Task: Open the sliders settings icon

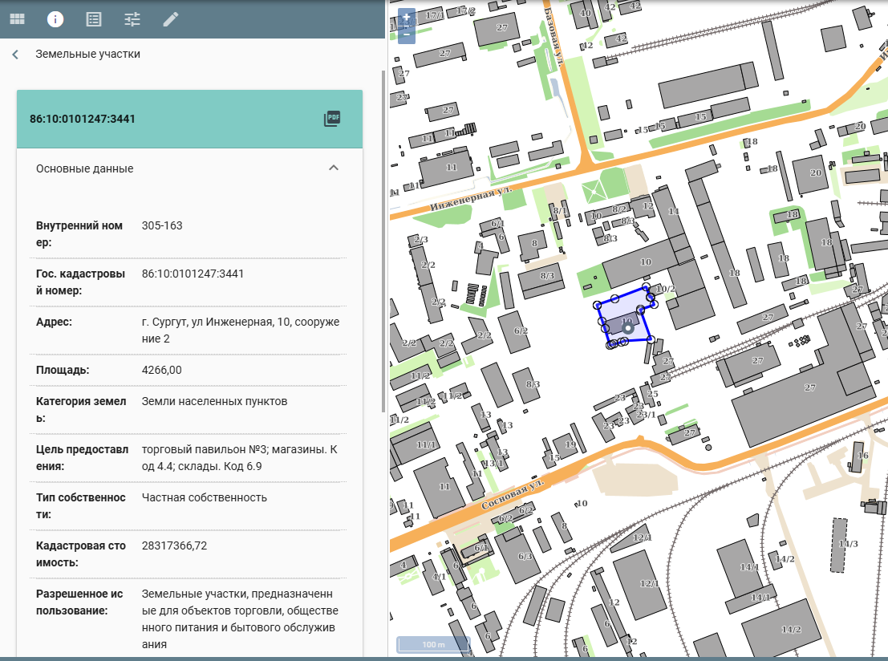Action: point(132,19)
